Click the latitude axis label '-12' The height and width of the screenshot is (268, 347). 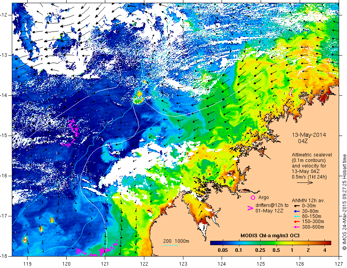point(4,15)
